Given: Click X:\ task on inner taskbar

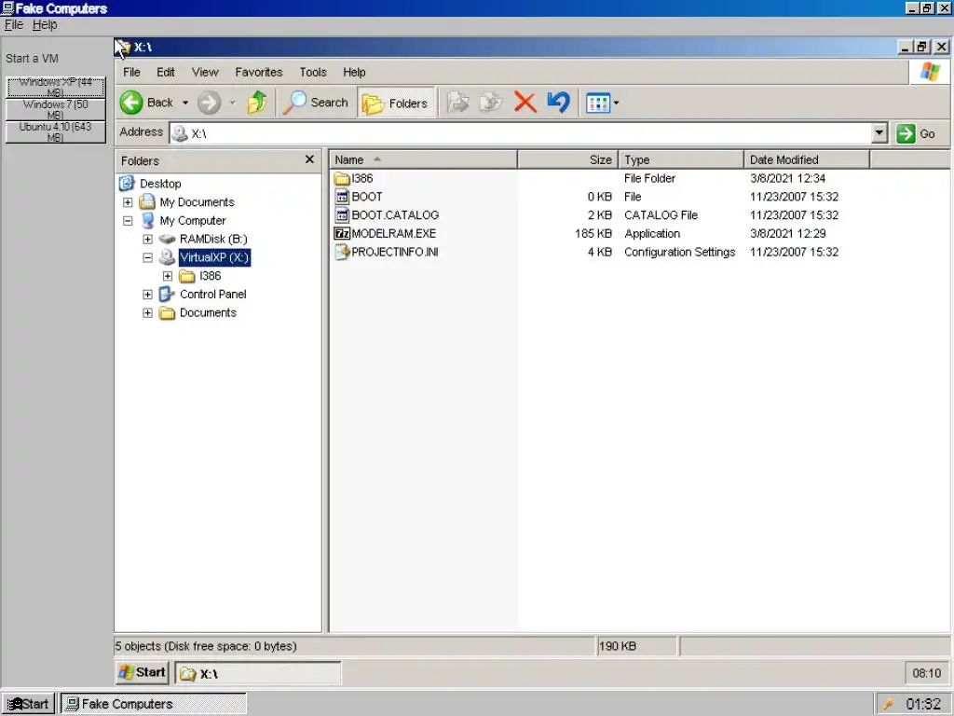Looking at the screenshot, I should (x=258, y=673).
